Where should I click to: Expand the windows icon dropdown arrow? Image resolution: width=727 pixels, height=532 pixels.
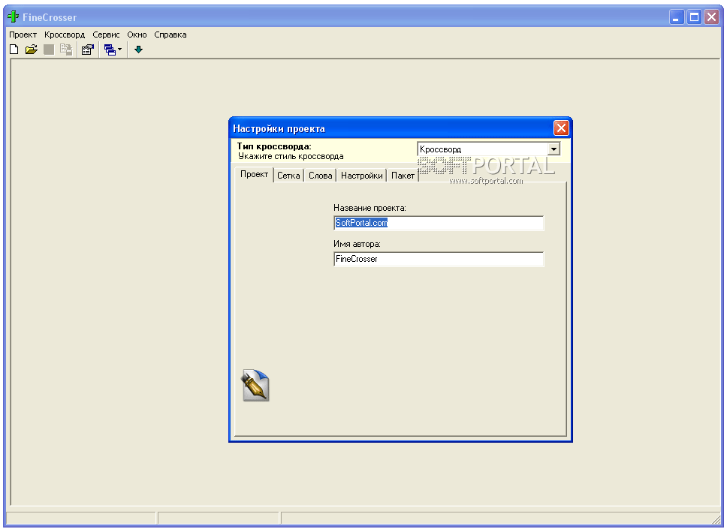pyautogui.click(x=119, y=49)
